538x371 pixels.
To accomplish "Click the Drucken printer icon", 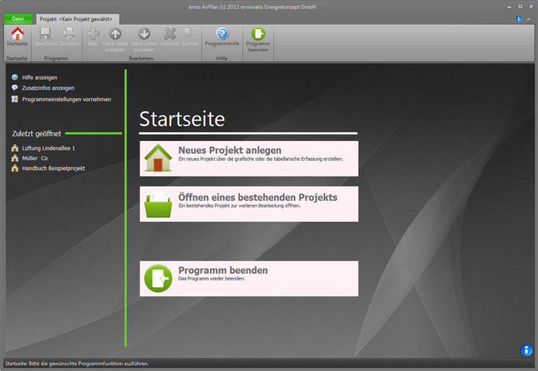I will (x=69, y=36).
